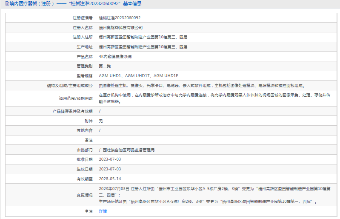
Task: Click the 注册人住所 address value
Action: click(143, 37)
